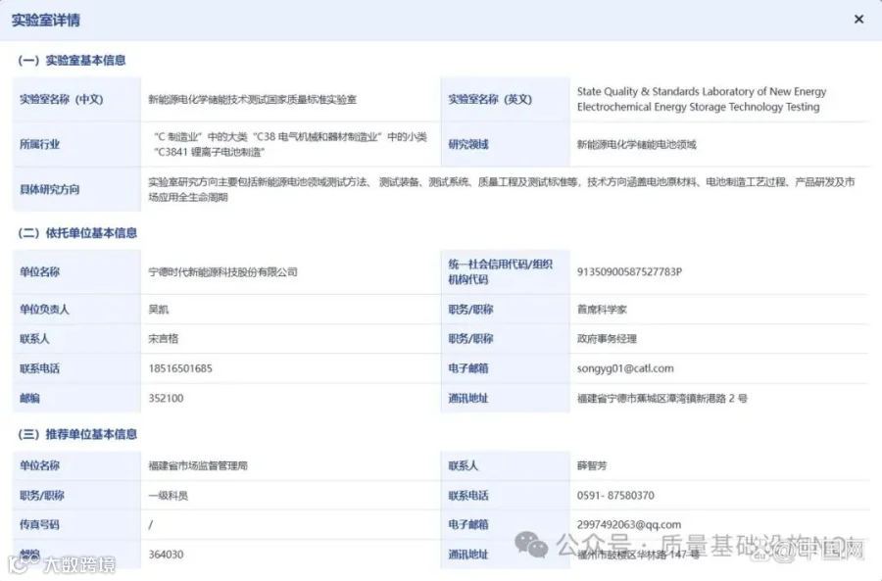Viewport: 882px width, 581px height.
Task: Click 职务/职称 label beside 首席科学家
Action: click(470, 310)
